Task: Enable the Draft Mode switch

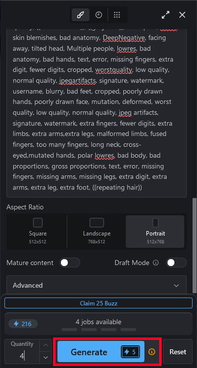Action: tap(176, 263)
